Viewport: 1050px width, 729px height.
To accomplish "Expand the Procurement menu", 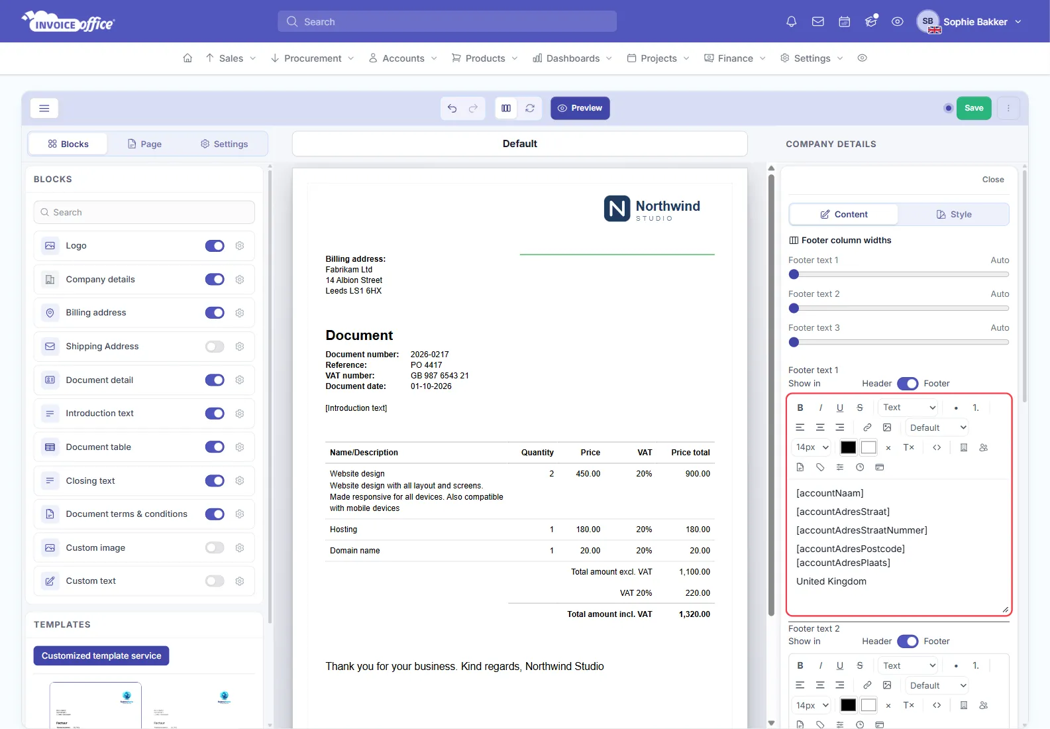I will [312, 58].
